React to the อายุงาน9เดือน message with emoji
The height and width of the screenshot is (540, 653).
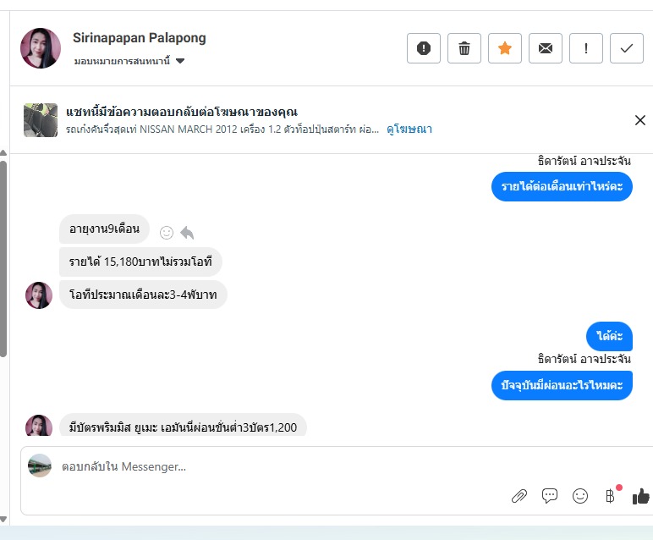tap(167, 232)
